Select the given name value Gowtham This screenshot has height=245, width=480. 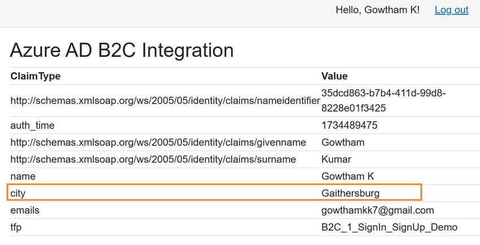[x=343, y=142]
